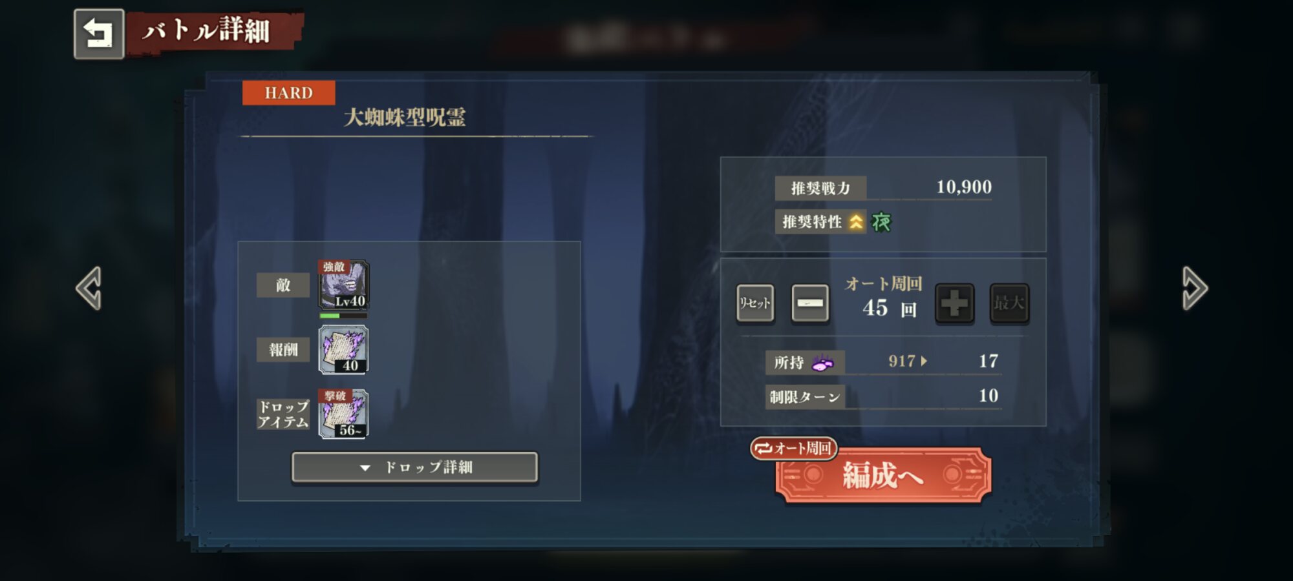Tap the enemy green HP progress bar
This screenshot has width=1293, height=581.
[343, 316]
